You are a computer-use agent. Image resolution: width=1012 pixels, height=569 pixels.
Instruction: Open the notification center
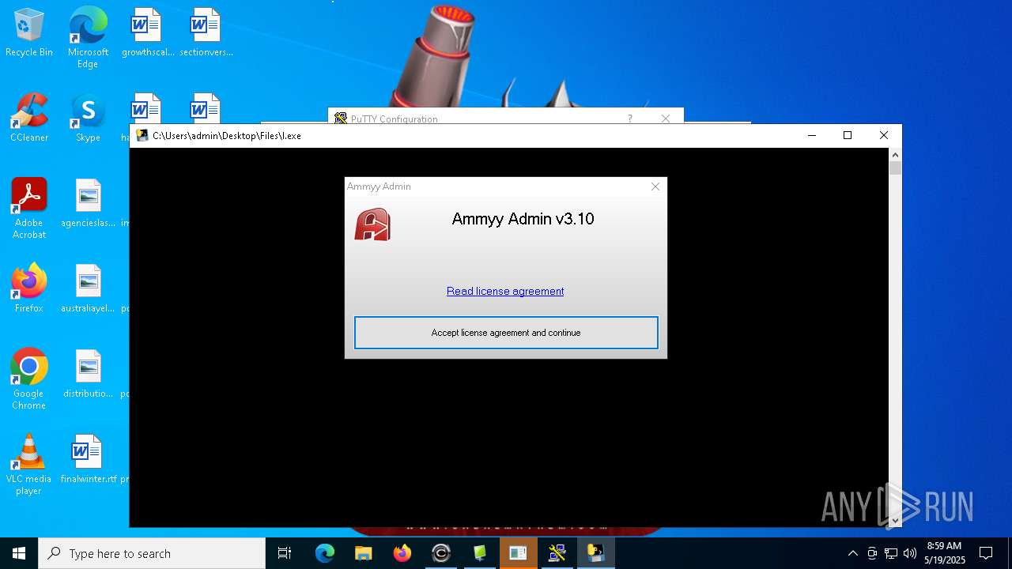coord(986,553)
